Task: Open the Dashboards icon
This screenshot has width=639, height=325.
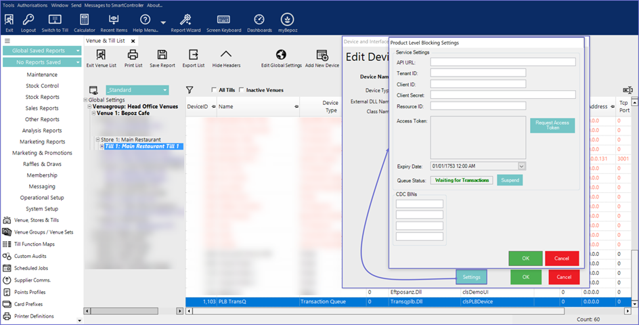Action: (x=259, y=20)
